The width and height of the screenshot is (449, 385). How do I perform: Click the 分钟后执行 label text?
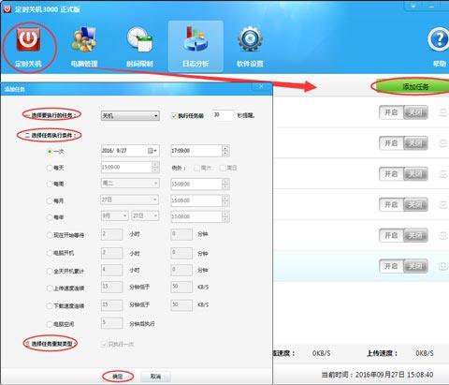pyautogui.click(x=142, y=324)
